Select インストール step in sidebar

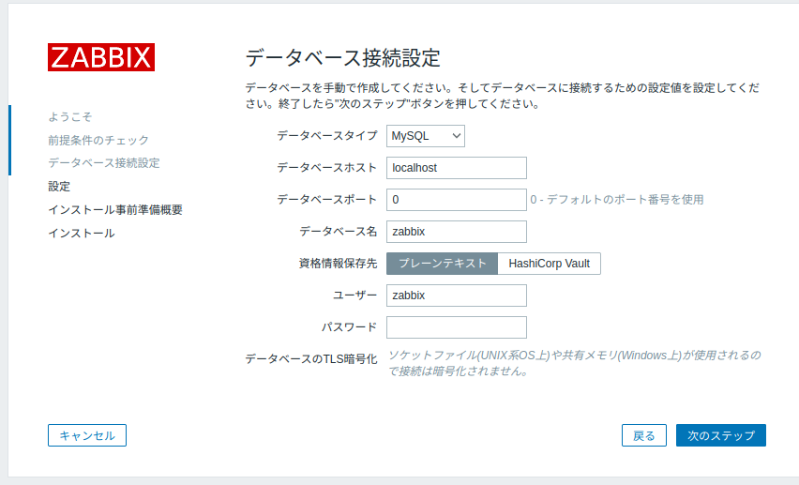pyautogui.click(x=82, y=233)
